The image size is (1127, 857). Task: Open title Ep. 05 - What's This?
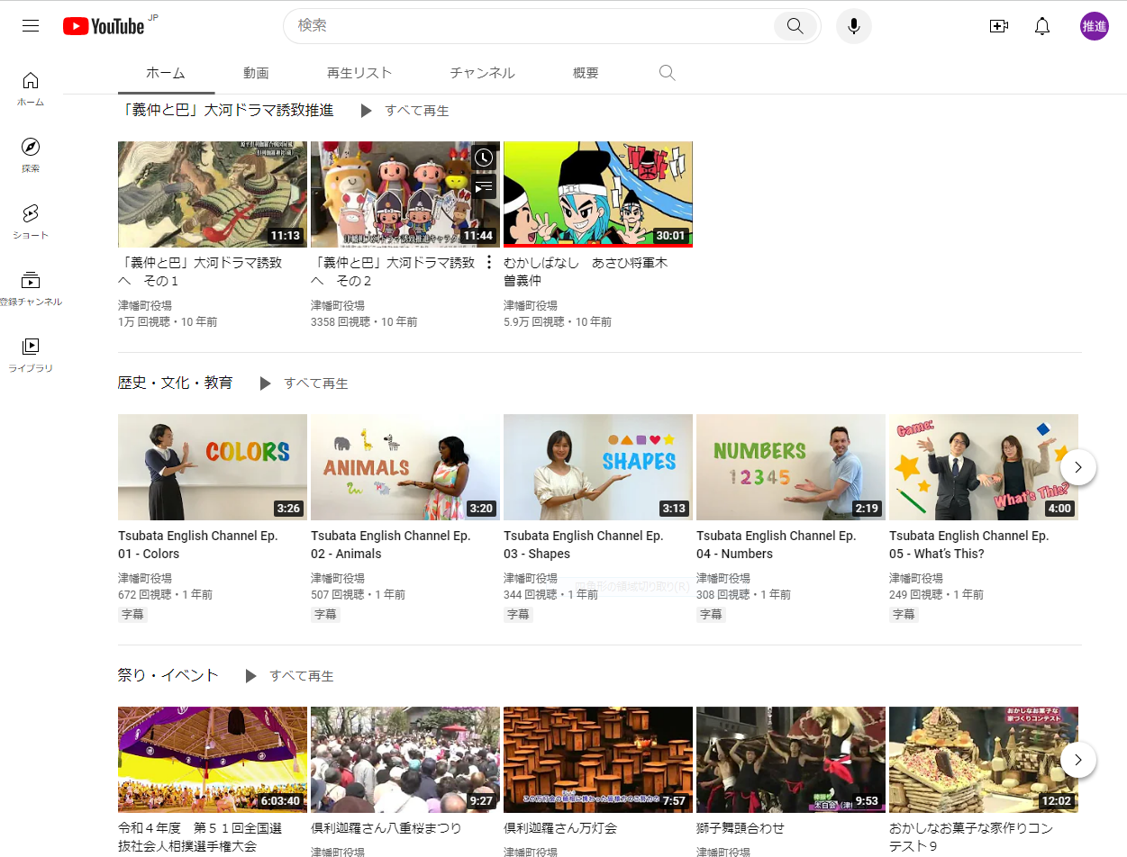click(969, 545)
